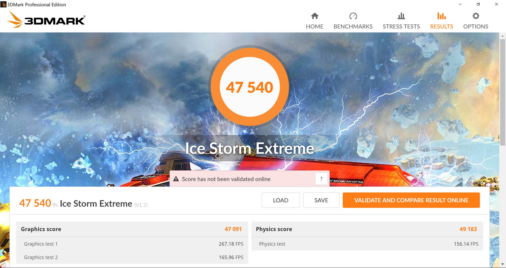The image size is (506, 268).
Task: Click the 3DMark title bar app icon
Action: (3, 4)
